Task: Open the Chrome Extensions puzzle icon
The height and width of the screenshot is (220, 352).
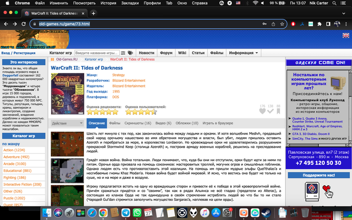Action: point(319,24)
